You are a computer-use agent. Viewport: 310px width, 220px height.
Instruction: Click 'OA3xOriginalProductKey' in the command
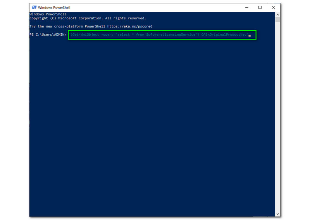point(224,34)
